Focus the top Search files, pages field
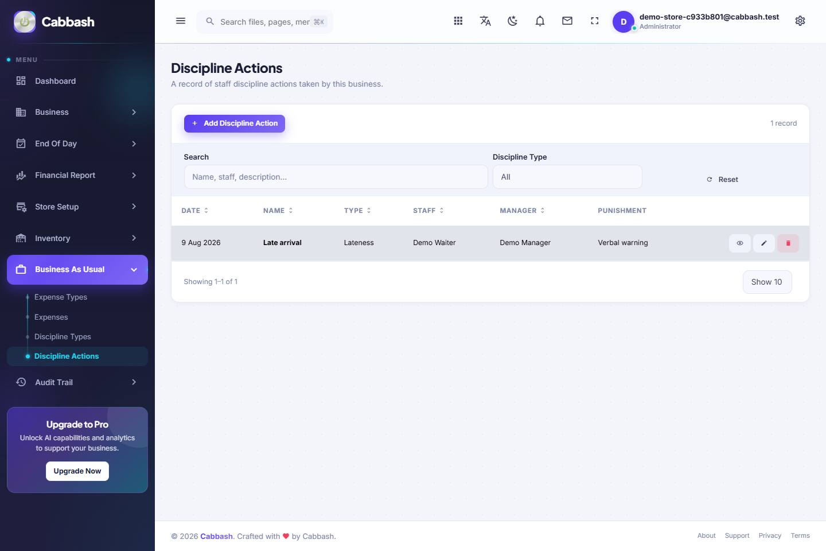This screenshot has width=826, height=551. tap(265, 22)
